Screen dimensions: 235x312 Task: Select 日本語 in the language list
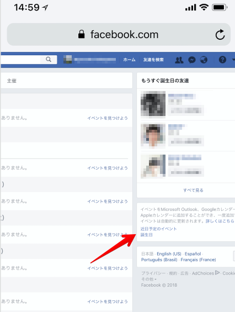(x=147, y=254)
